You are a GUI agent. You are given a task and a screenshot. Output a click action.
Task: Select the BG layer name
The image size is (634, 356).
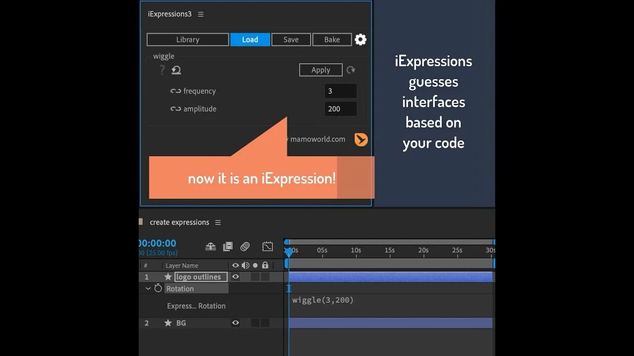click(181, 323)
